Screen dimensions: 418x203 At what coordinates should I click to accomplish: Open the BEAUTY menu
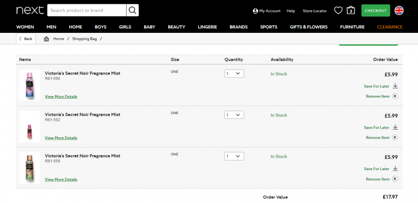pyautogui.click(x=176, y=27)
